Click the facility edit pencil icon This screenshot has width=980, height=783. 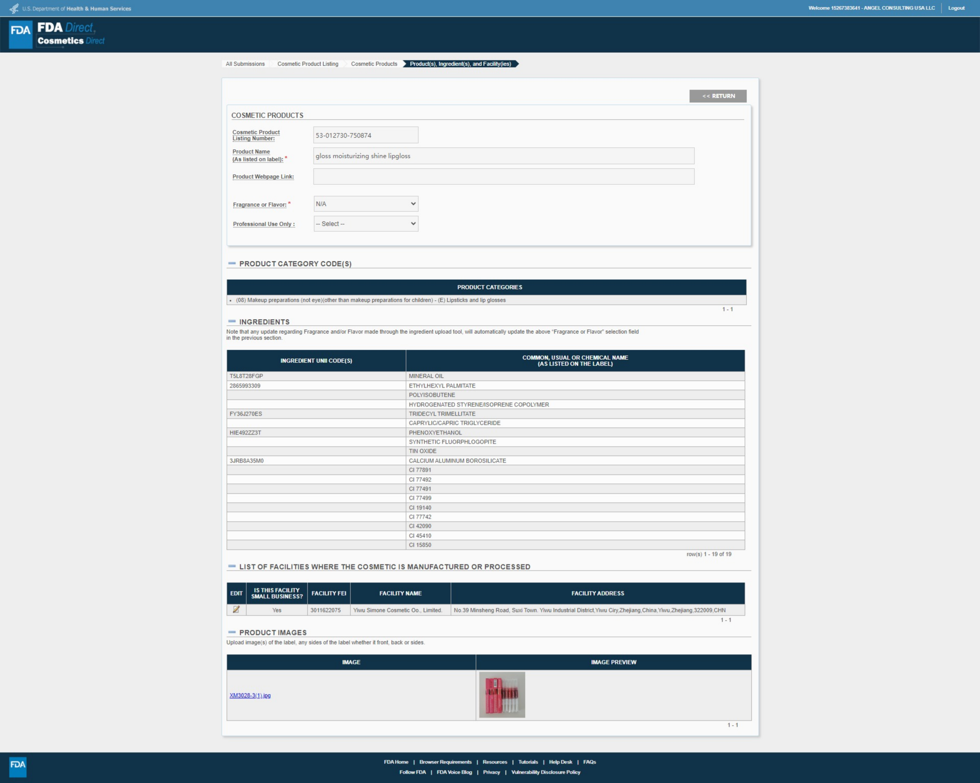point(236,610)
